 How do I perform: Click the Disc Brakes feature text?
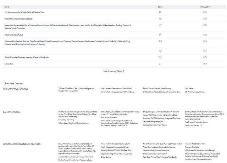[189, 88]
